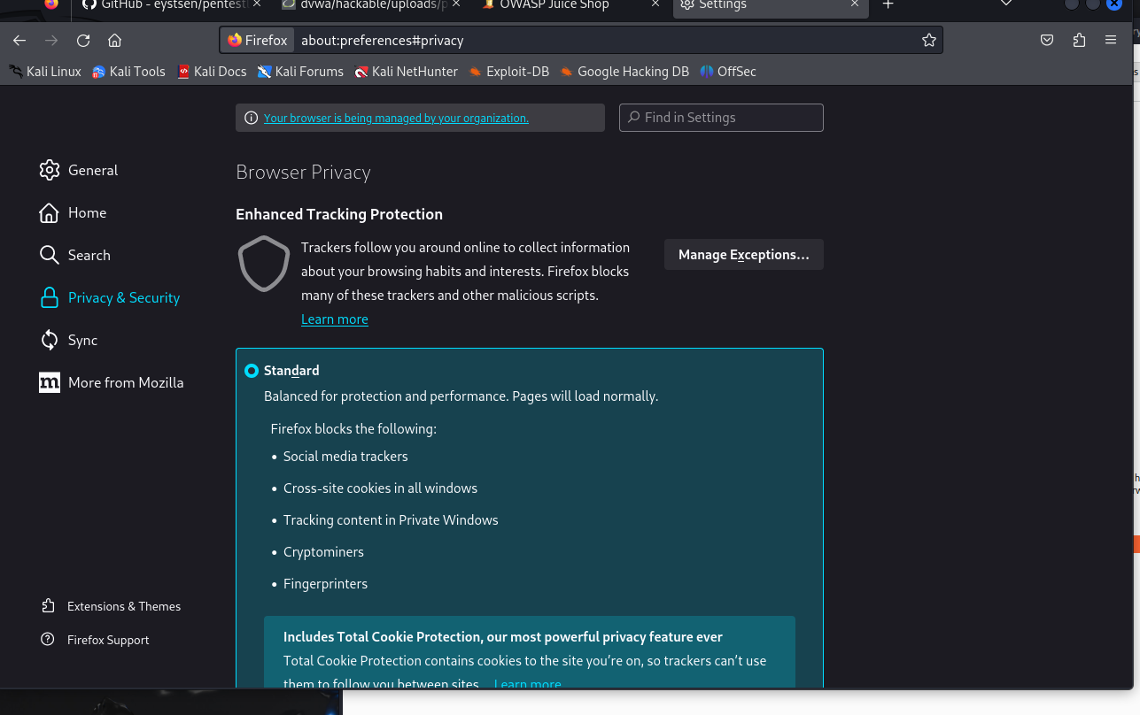Click 'Cross-site cookies in all windows' text
Viewport: 1140px width, 715px height.
click(380, 488)
